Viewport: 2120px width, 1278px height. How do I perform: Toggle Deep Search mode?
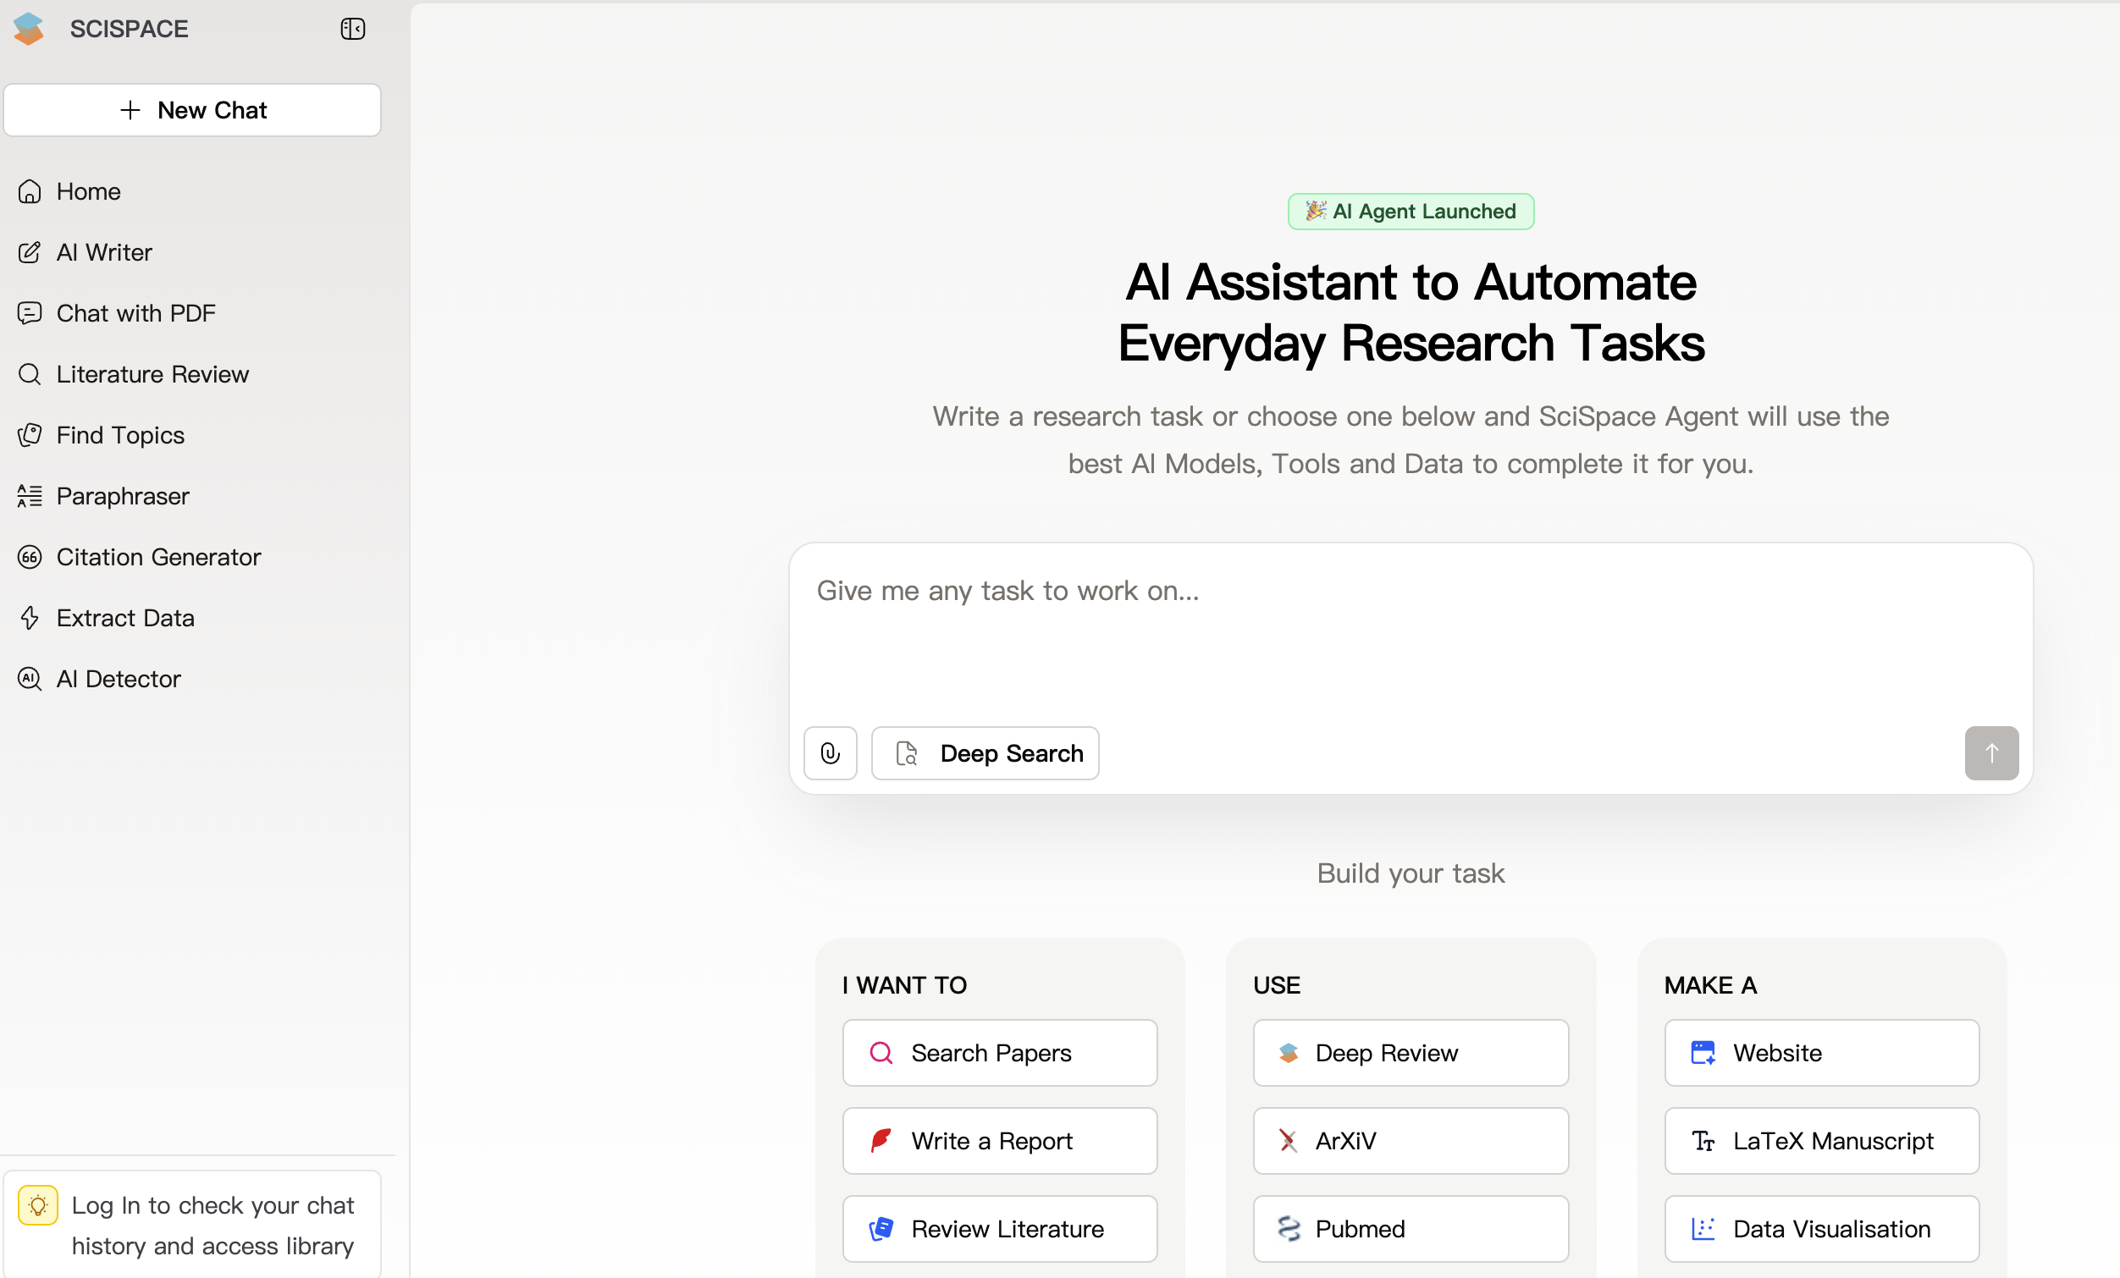985,753
